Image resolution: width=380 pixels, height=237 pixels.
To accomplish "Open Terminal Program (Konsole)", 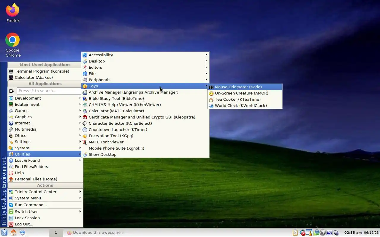I will 45,71.
